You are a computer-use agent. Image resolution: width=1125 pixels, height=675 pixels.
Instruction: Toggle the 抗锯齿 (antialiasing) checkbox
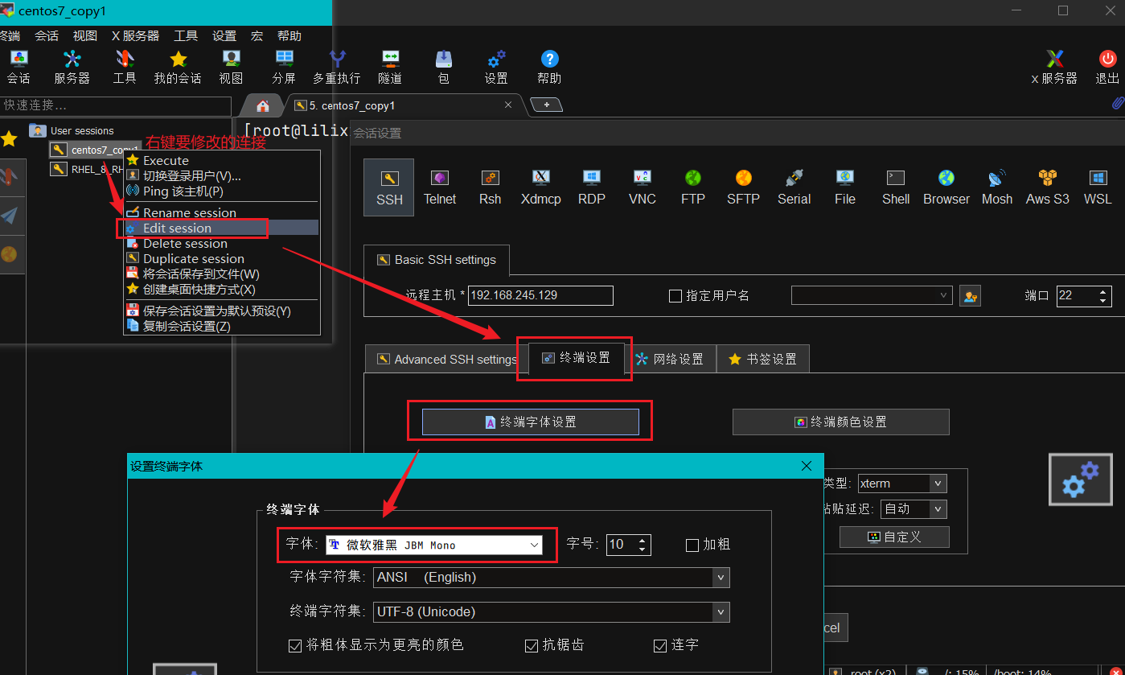tap(531, 645)
